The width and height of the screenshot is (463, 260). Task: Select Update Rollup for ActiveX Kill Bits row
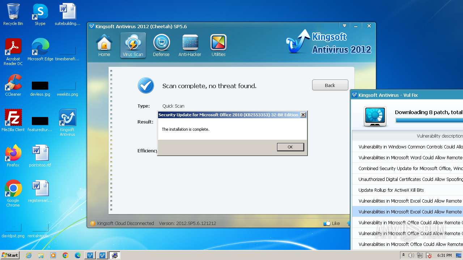click(x=408, y=190)
